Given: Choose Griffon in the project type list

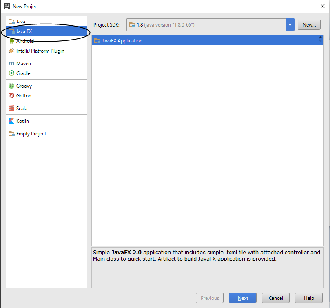Looking at the screenshot, I should click(47, 95).
